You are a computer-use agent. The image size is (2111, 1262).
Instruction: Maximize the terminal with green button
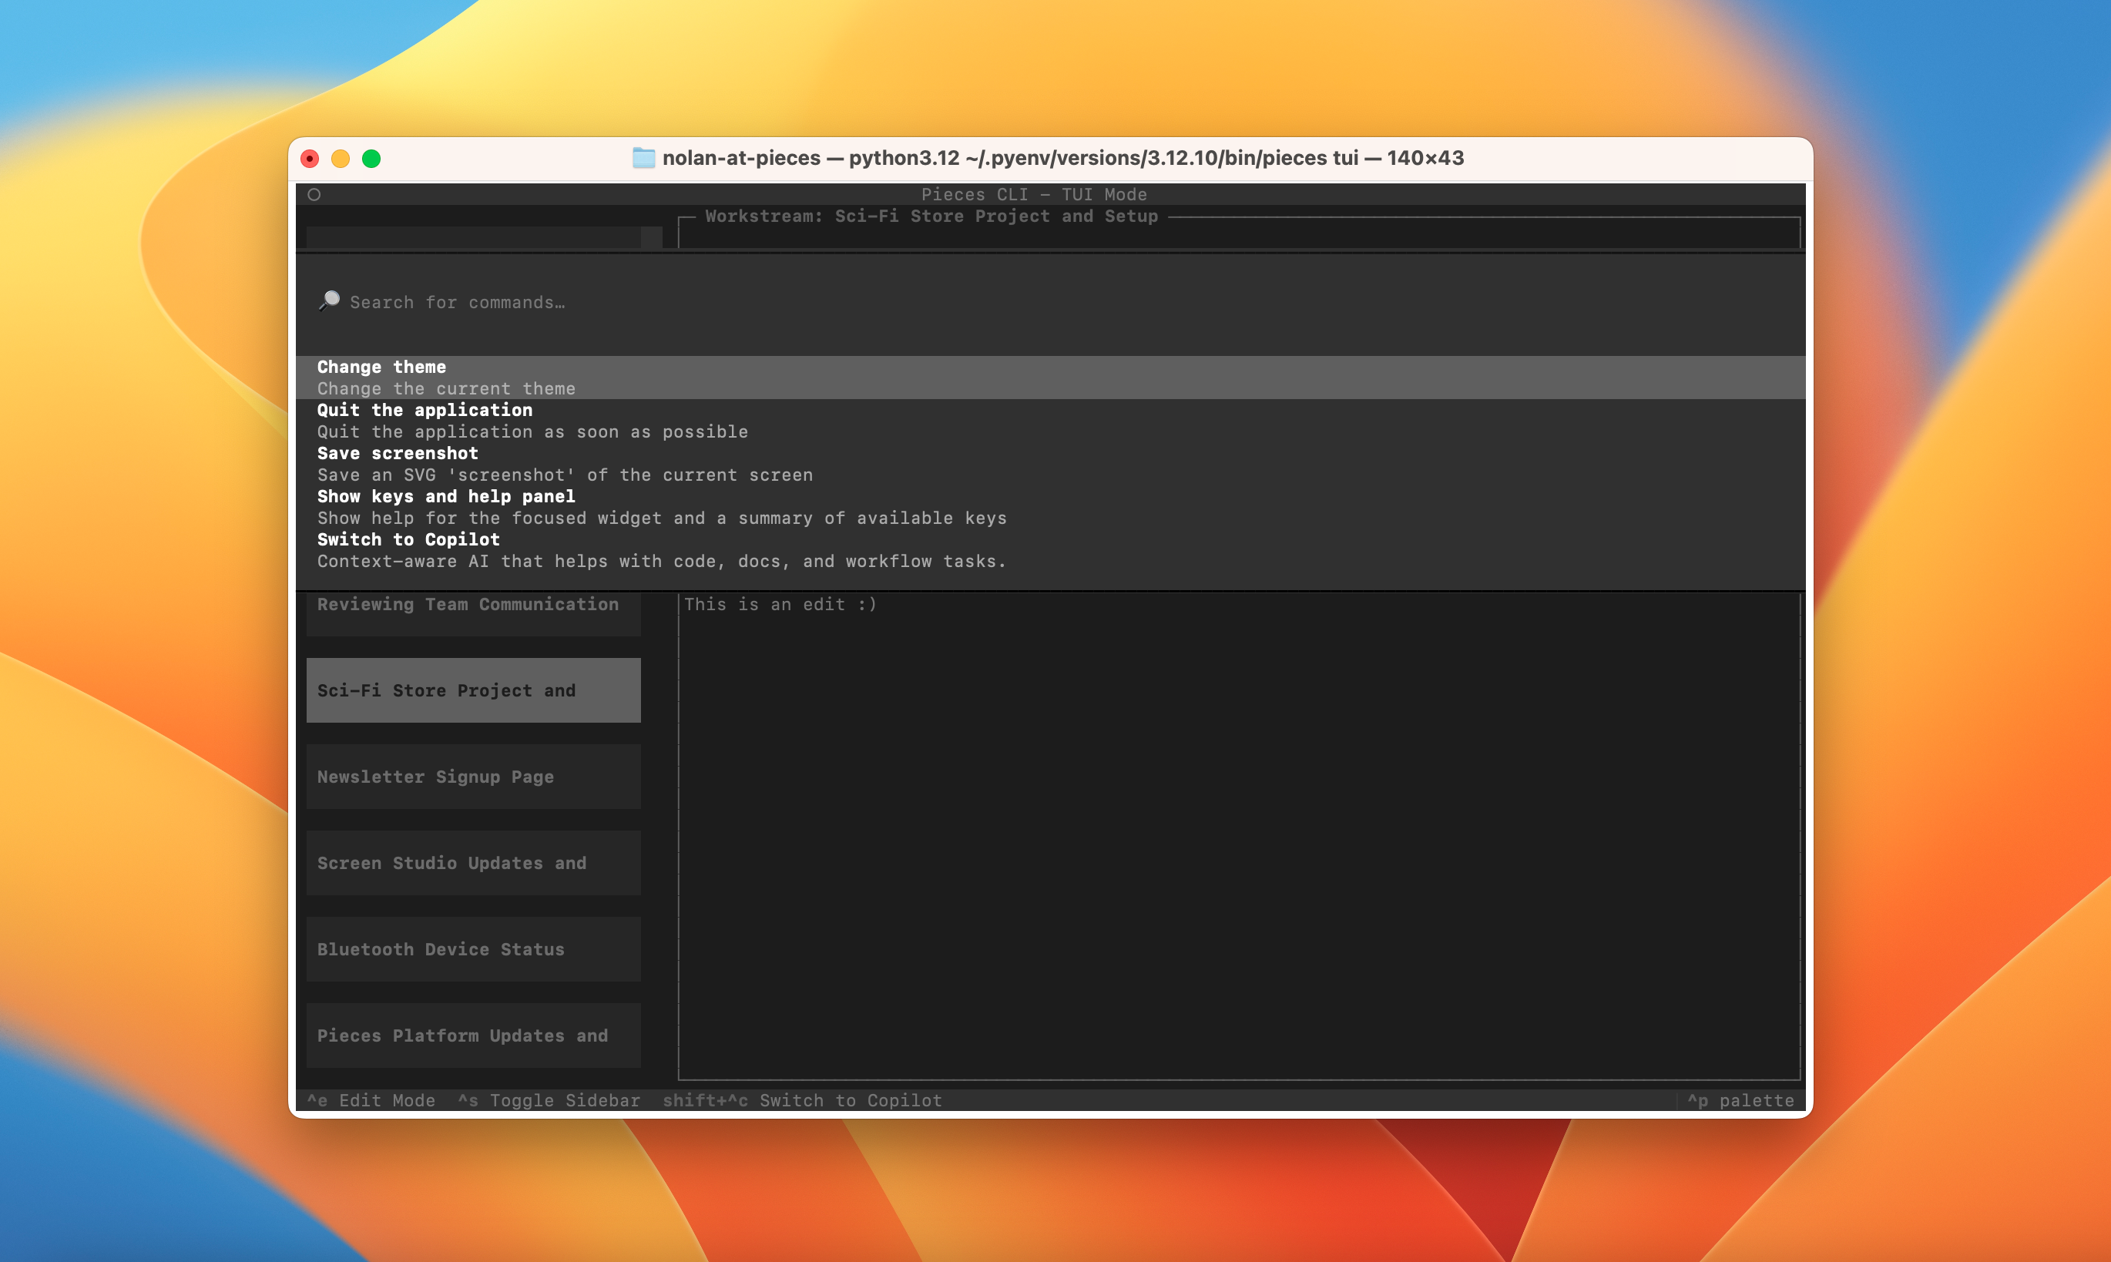pos(371,159)
